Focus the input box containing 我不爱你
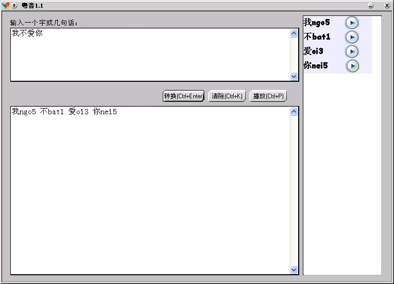The image size is (394, 284). (149, 55)
